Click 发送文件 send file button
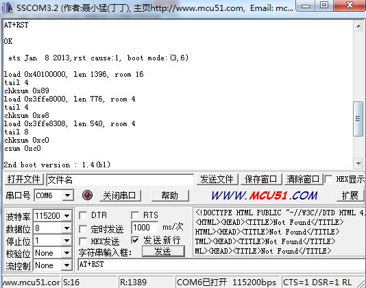 coord(217,180)
